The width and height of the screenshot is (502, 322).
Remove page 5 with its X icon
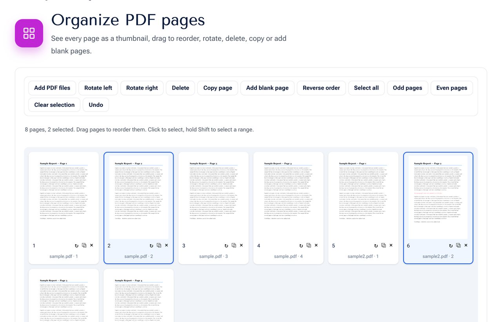[391, 245]
